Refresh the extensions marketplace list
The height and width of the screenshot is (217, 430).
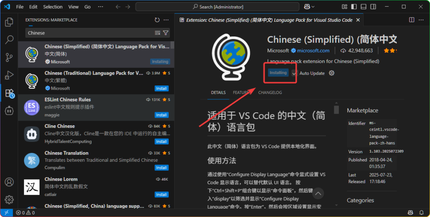coord(157,20)
